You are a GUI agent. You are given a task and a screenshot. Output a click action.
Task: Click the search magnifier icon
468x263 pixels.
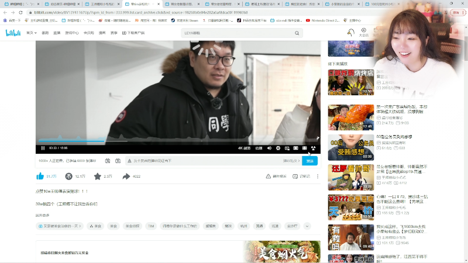click(x=297, y=33)
